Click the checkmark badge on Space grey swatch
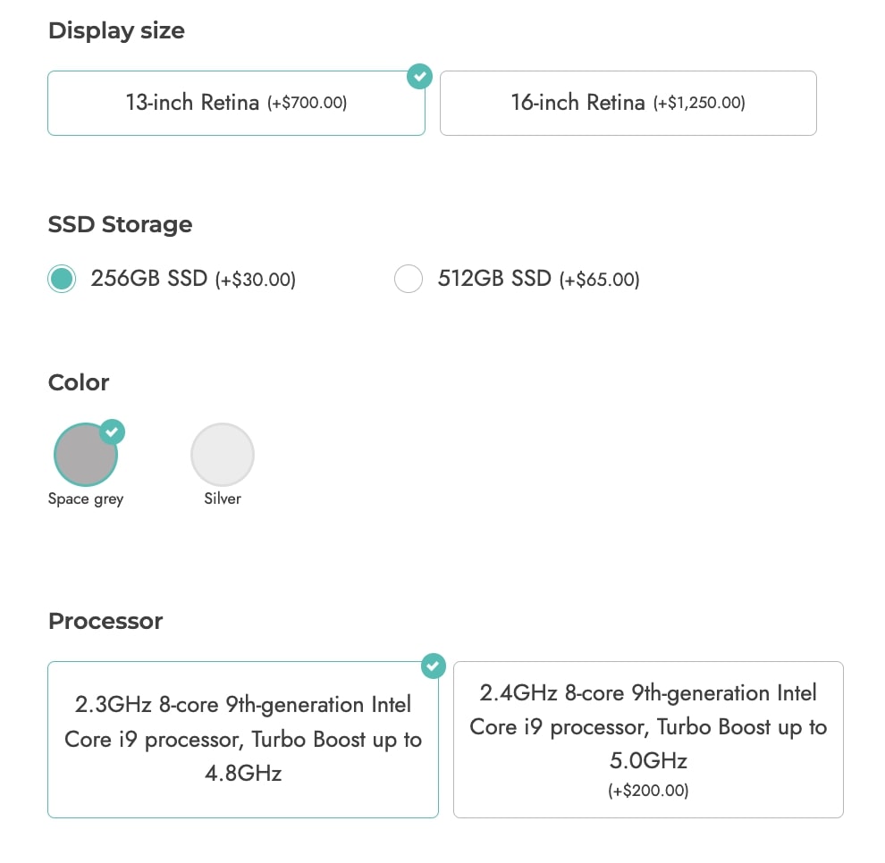Screen dimensions: 885x863 pyautogui.click(x=112, y=432)
